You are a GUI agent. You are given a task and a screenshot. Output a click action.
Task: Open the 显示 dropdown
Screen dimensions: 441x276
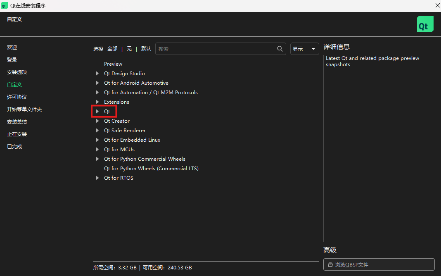[x=304, y=49]
